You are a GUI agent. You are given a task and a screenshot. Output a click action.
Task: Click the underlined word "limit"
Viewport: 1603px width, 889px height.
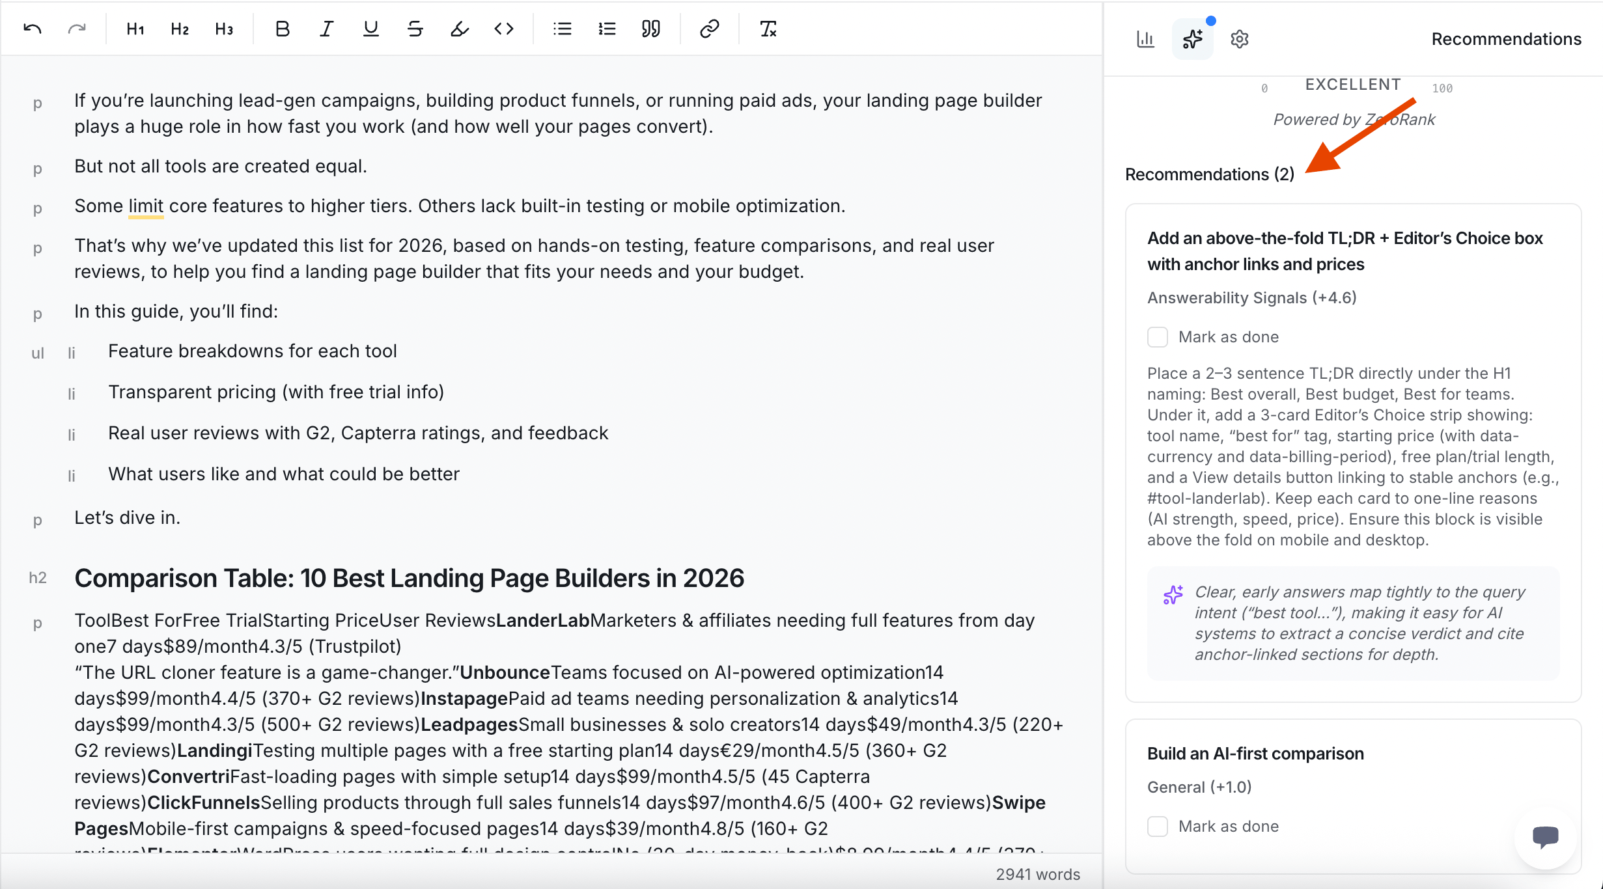(146, 206)
